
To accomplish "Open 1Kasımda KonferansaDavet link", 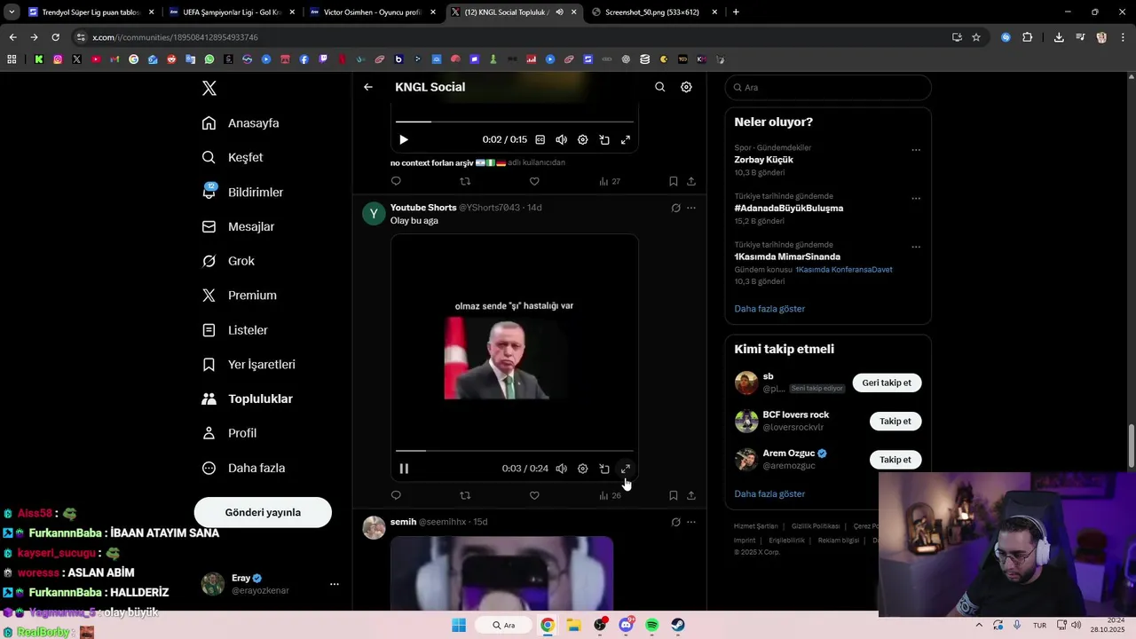I will pyautogui.click(x=843, y=269).
